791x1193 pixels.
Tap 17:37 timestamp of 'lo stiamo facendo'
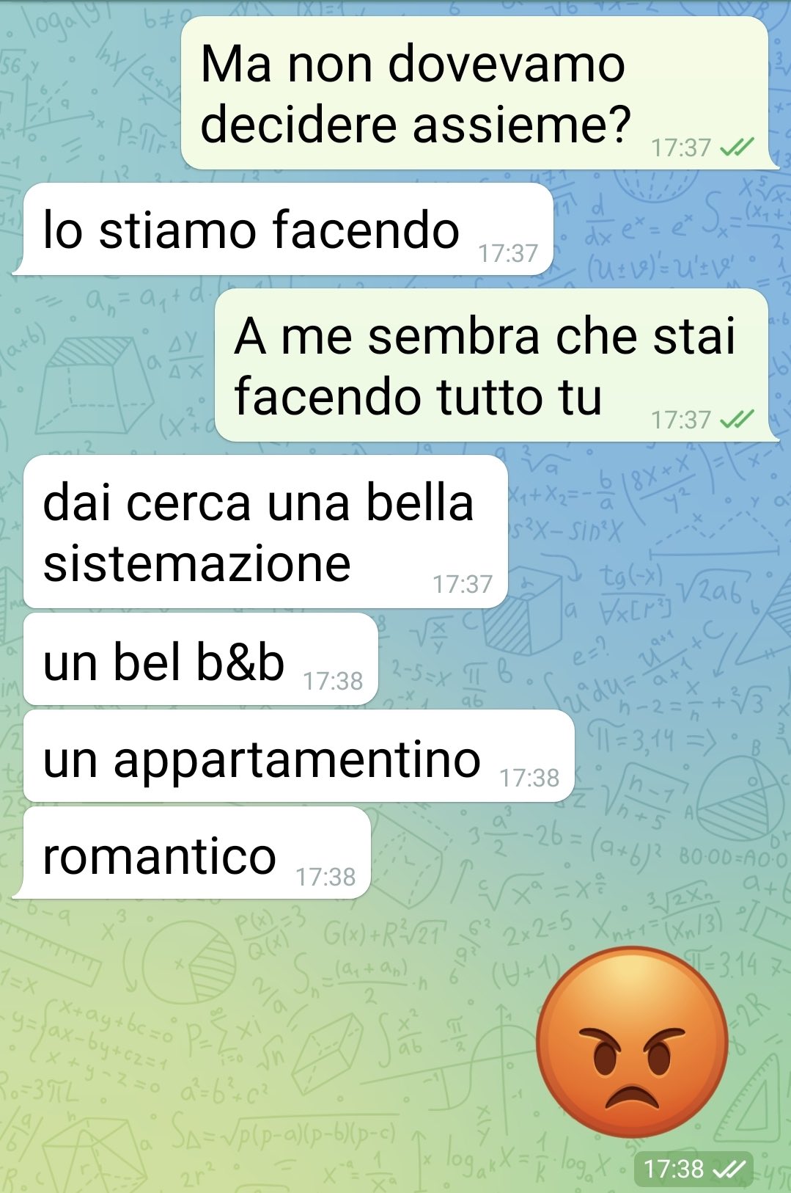(509, 253)
